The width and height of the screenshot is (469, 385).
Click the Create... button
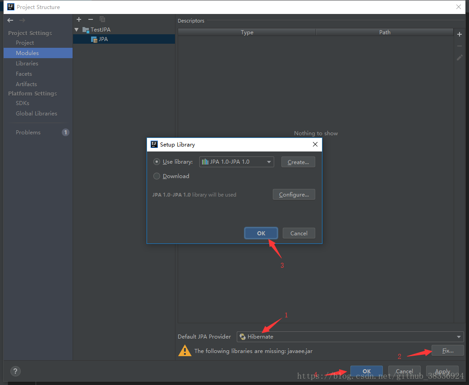(298, 162)
